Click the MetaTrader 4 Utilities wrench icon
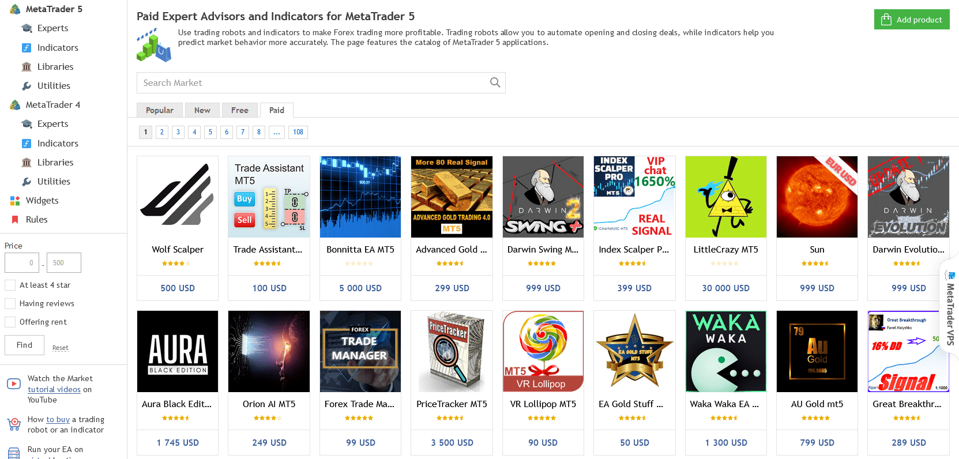The height and width of the screenshot is (459, 959). [27, 182]
